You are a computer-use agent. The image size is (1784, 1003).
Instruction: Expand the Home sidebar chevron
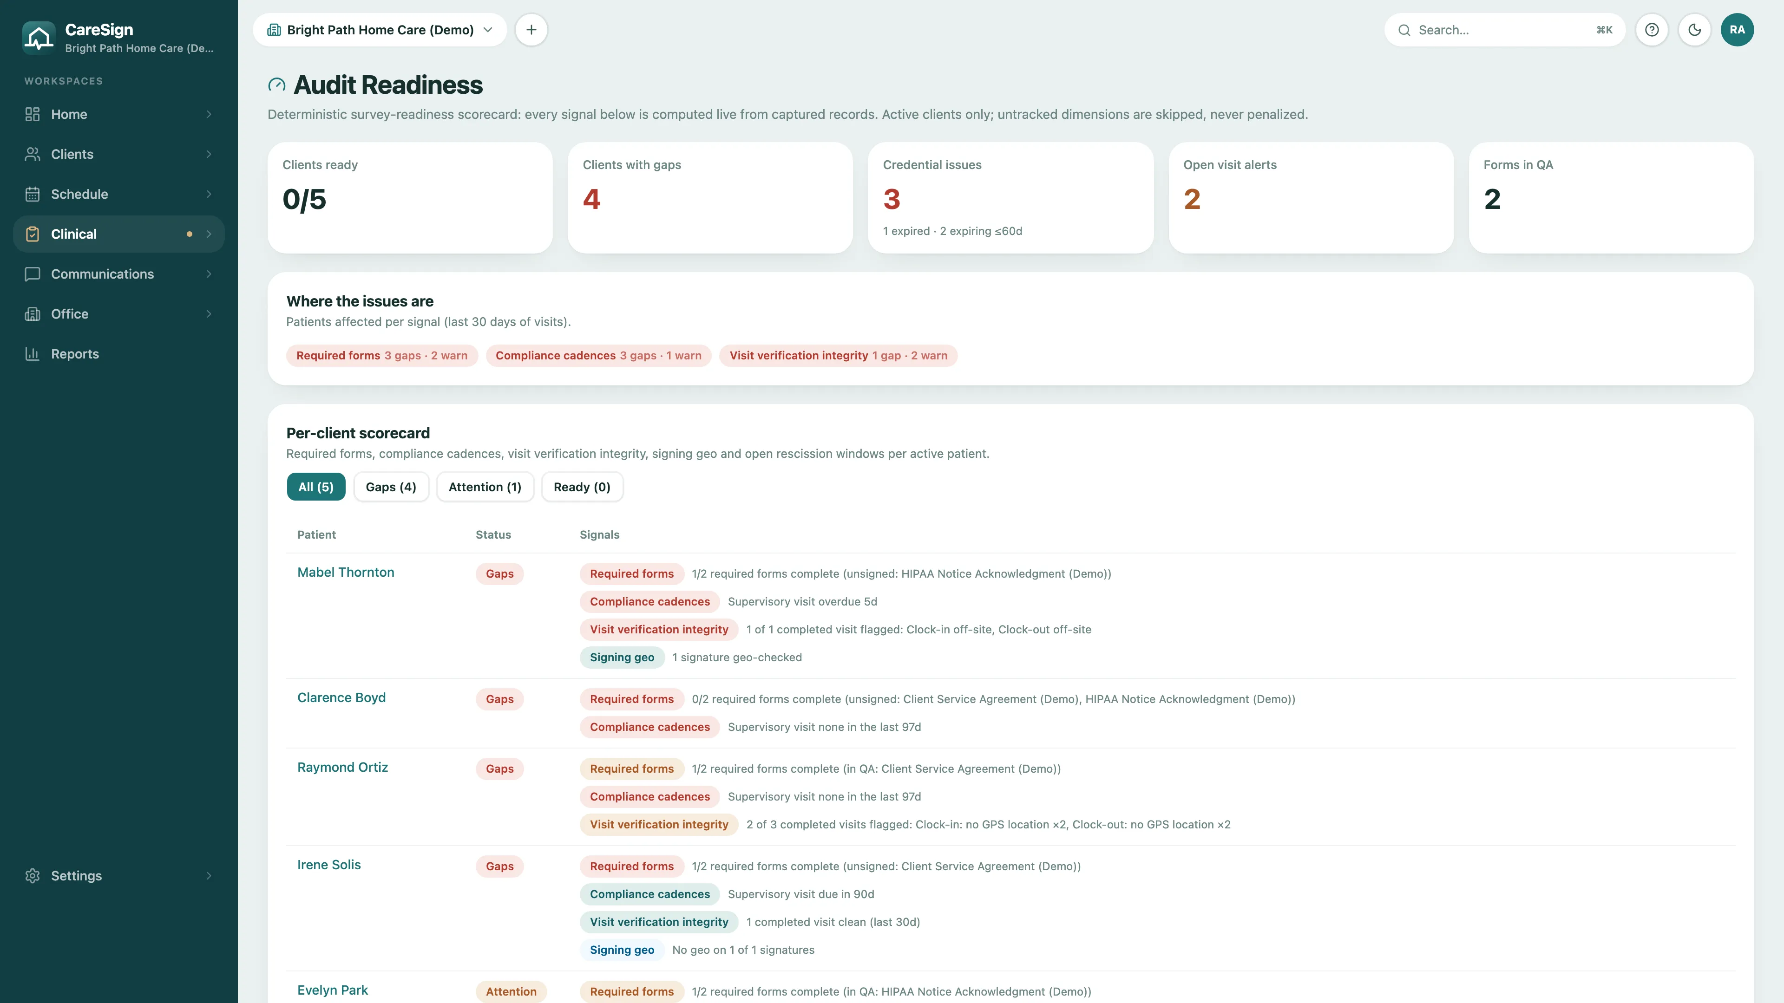[x=209, y=114]
